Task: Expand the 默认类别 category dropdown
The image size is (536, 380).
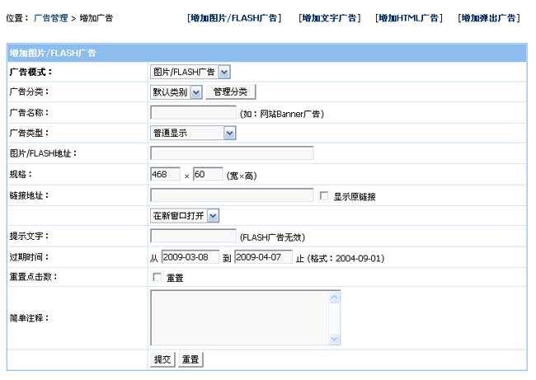Action: pyautogui.click(x=176, y=92)
